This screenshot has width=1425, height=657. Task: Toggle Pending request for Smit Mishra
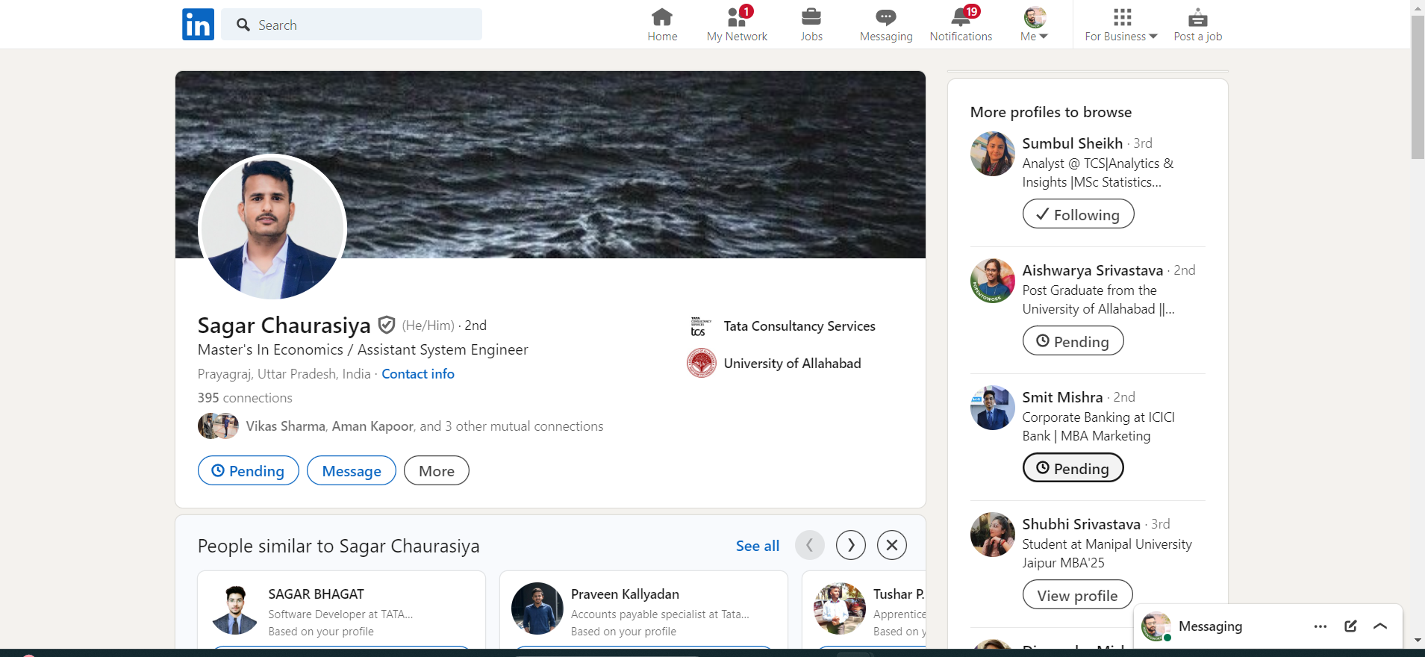[1073, 468]
